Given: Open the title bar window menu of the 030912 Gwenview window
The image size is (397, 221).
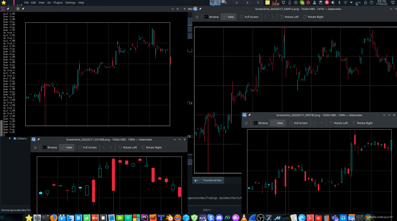Looking at the screenshot, I should [196, 9].
